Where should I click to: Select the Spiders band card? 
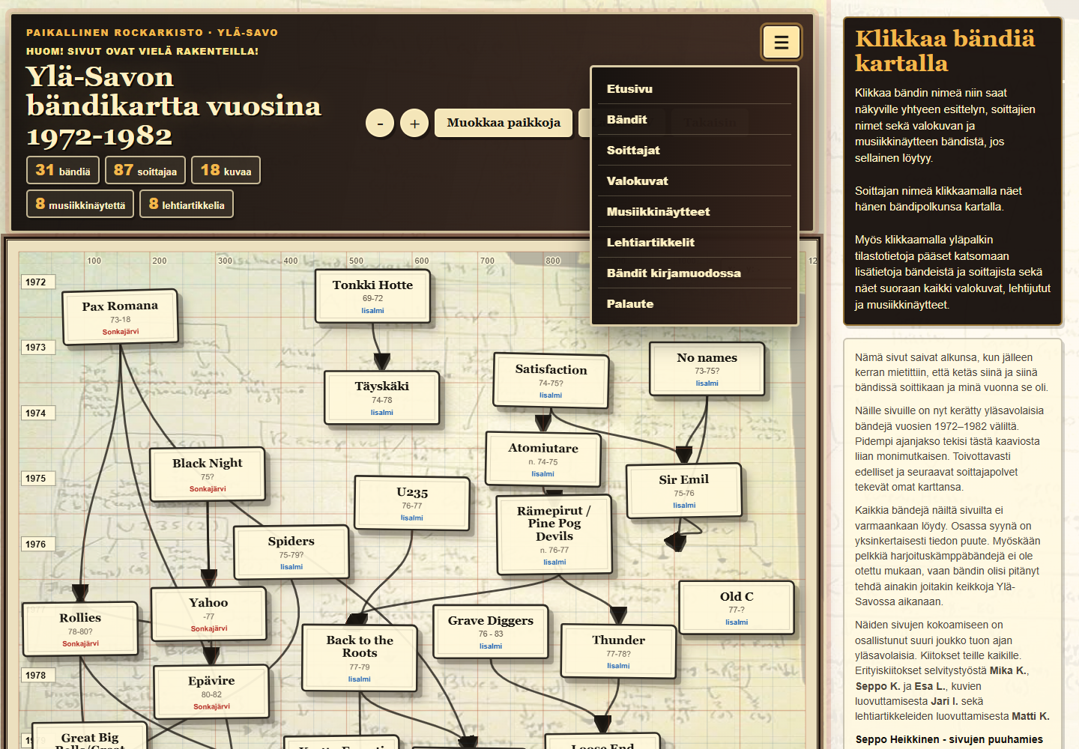(x=291, y=553)
